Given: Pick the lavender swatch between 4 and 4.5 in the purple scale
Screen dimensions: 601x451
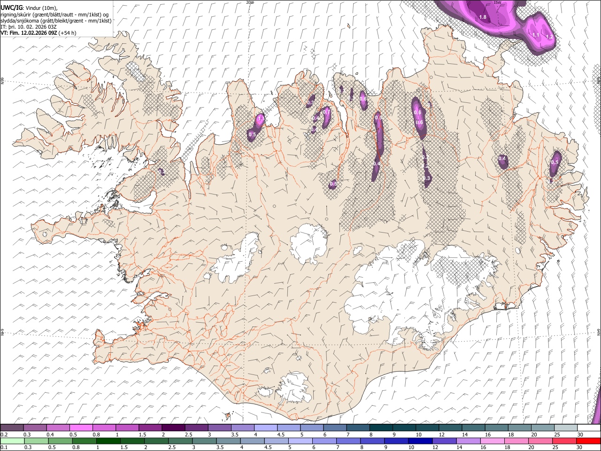Looking at the screenshot, I should pyautogui.click(x=265, y=428).
